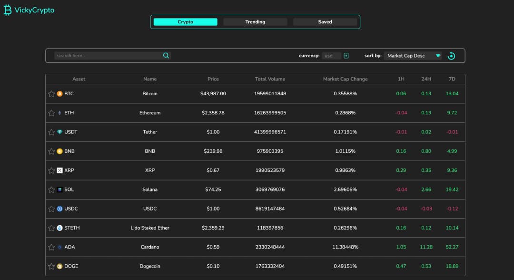Save USDT with its star
Image resolution: width=514 pixels, height=280 pixels.
tap(51, 132)
